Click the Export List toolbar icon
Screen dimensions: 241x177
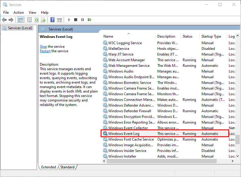[x=43, y=20]
